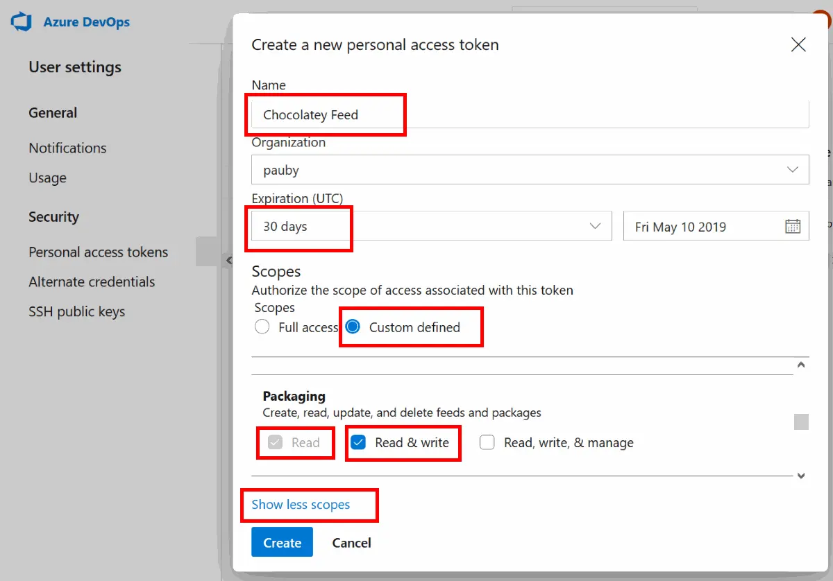Cancel the token creation dialog
The width and height of the screenshot is (833, 581).
pos(351,542)
